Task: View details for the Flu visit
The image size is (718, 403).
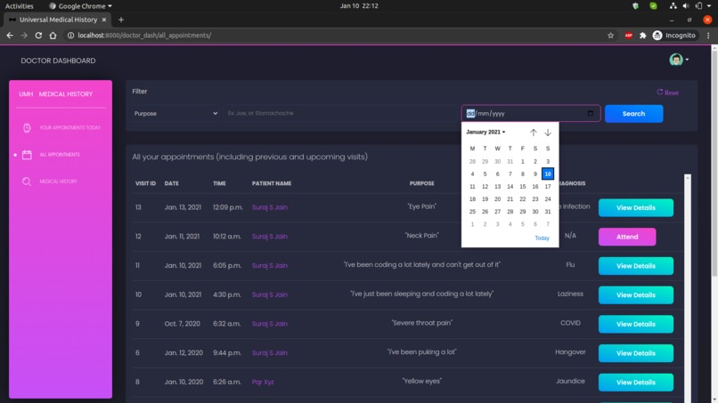Action: pyautogui.click(x=635, y=266)
